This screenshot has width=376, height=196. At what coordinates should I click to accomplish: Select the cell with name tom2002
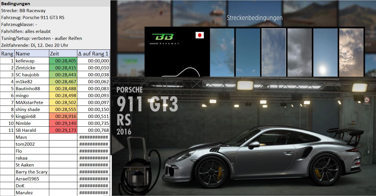32,144
